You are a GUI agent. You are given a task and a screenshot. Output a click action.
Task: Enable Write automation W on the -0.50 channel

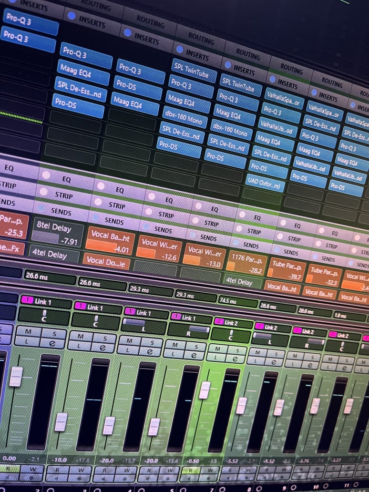click(x=210, y=470)
